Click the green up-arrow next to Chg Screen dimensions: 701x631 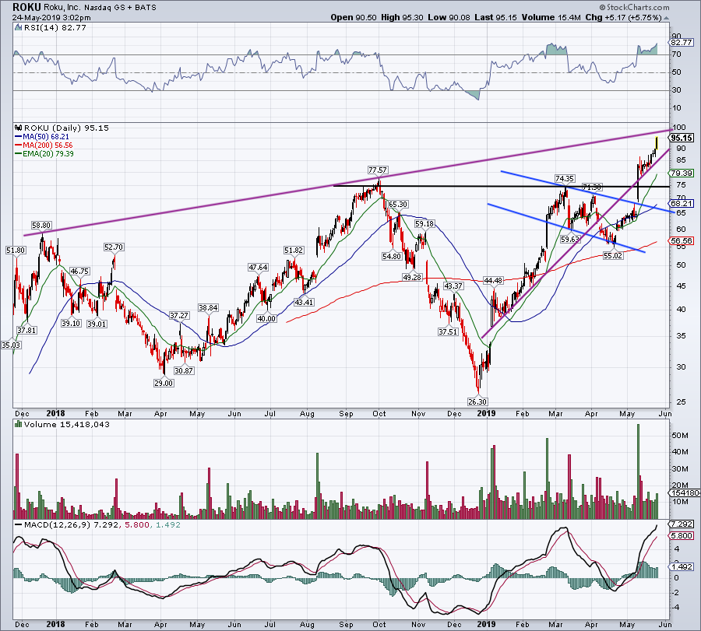coord(666,19)
